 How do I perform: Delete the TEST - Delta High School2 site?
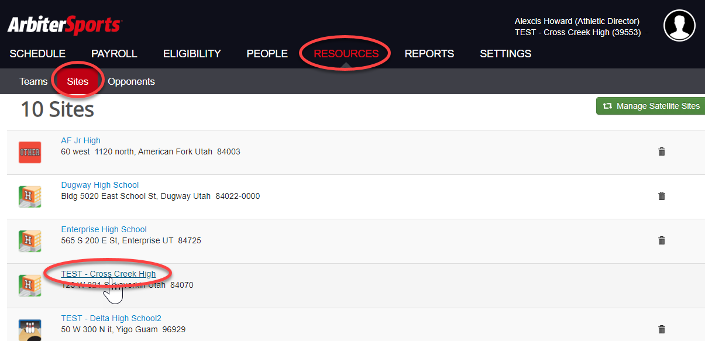coord(662,329)
